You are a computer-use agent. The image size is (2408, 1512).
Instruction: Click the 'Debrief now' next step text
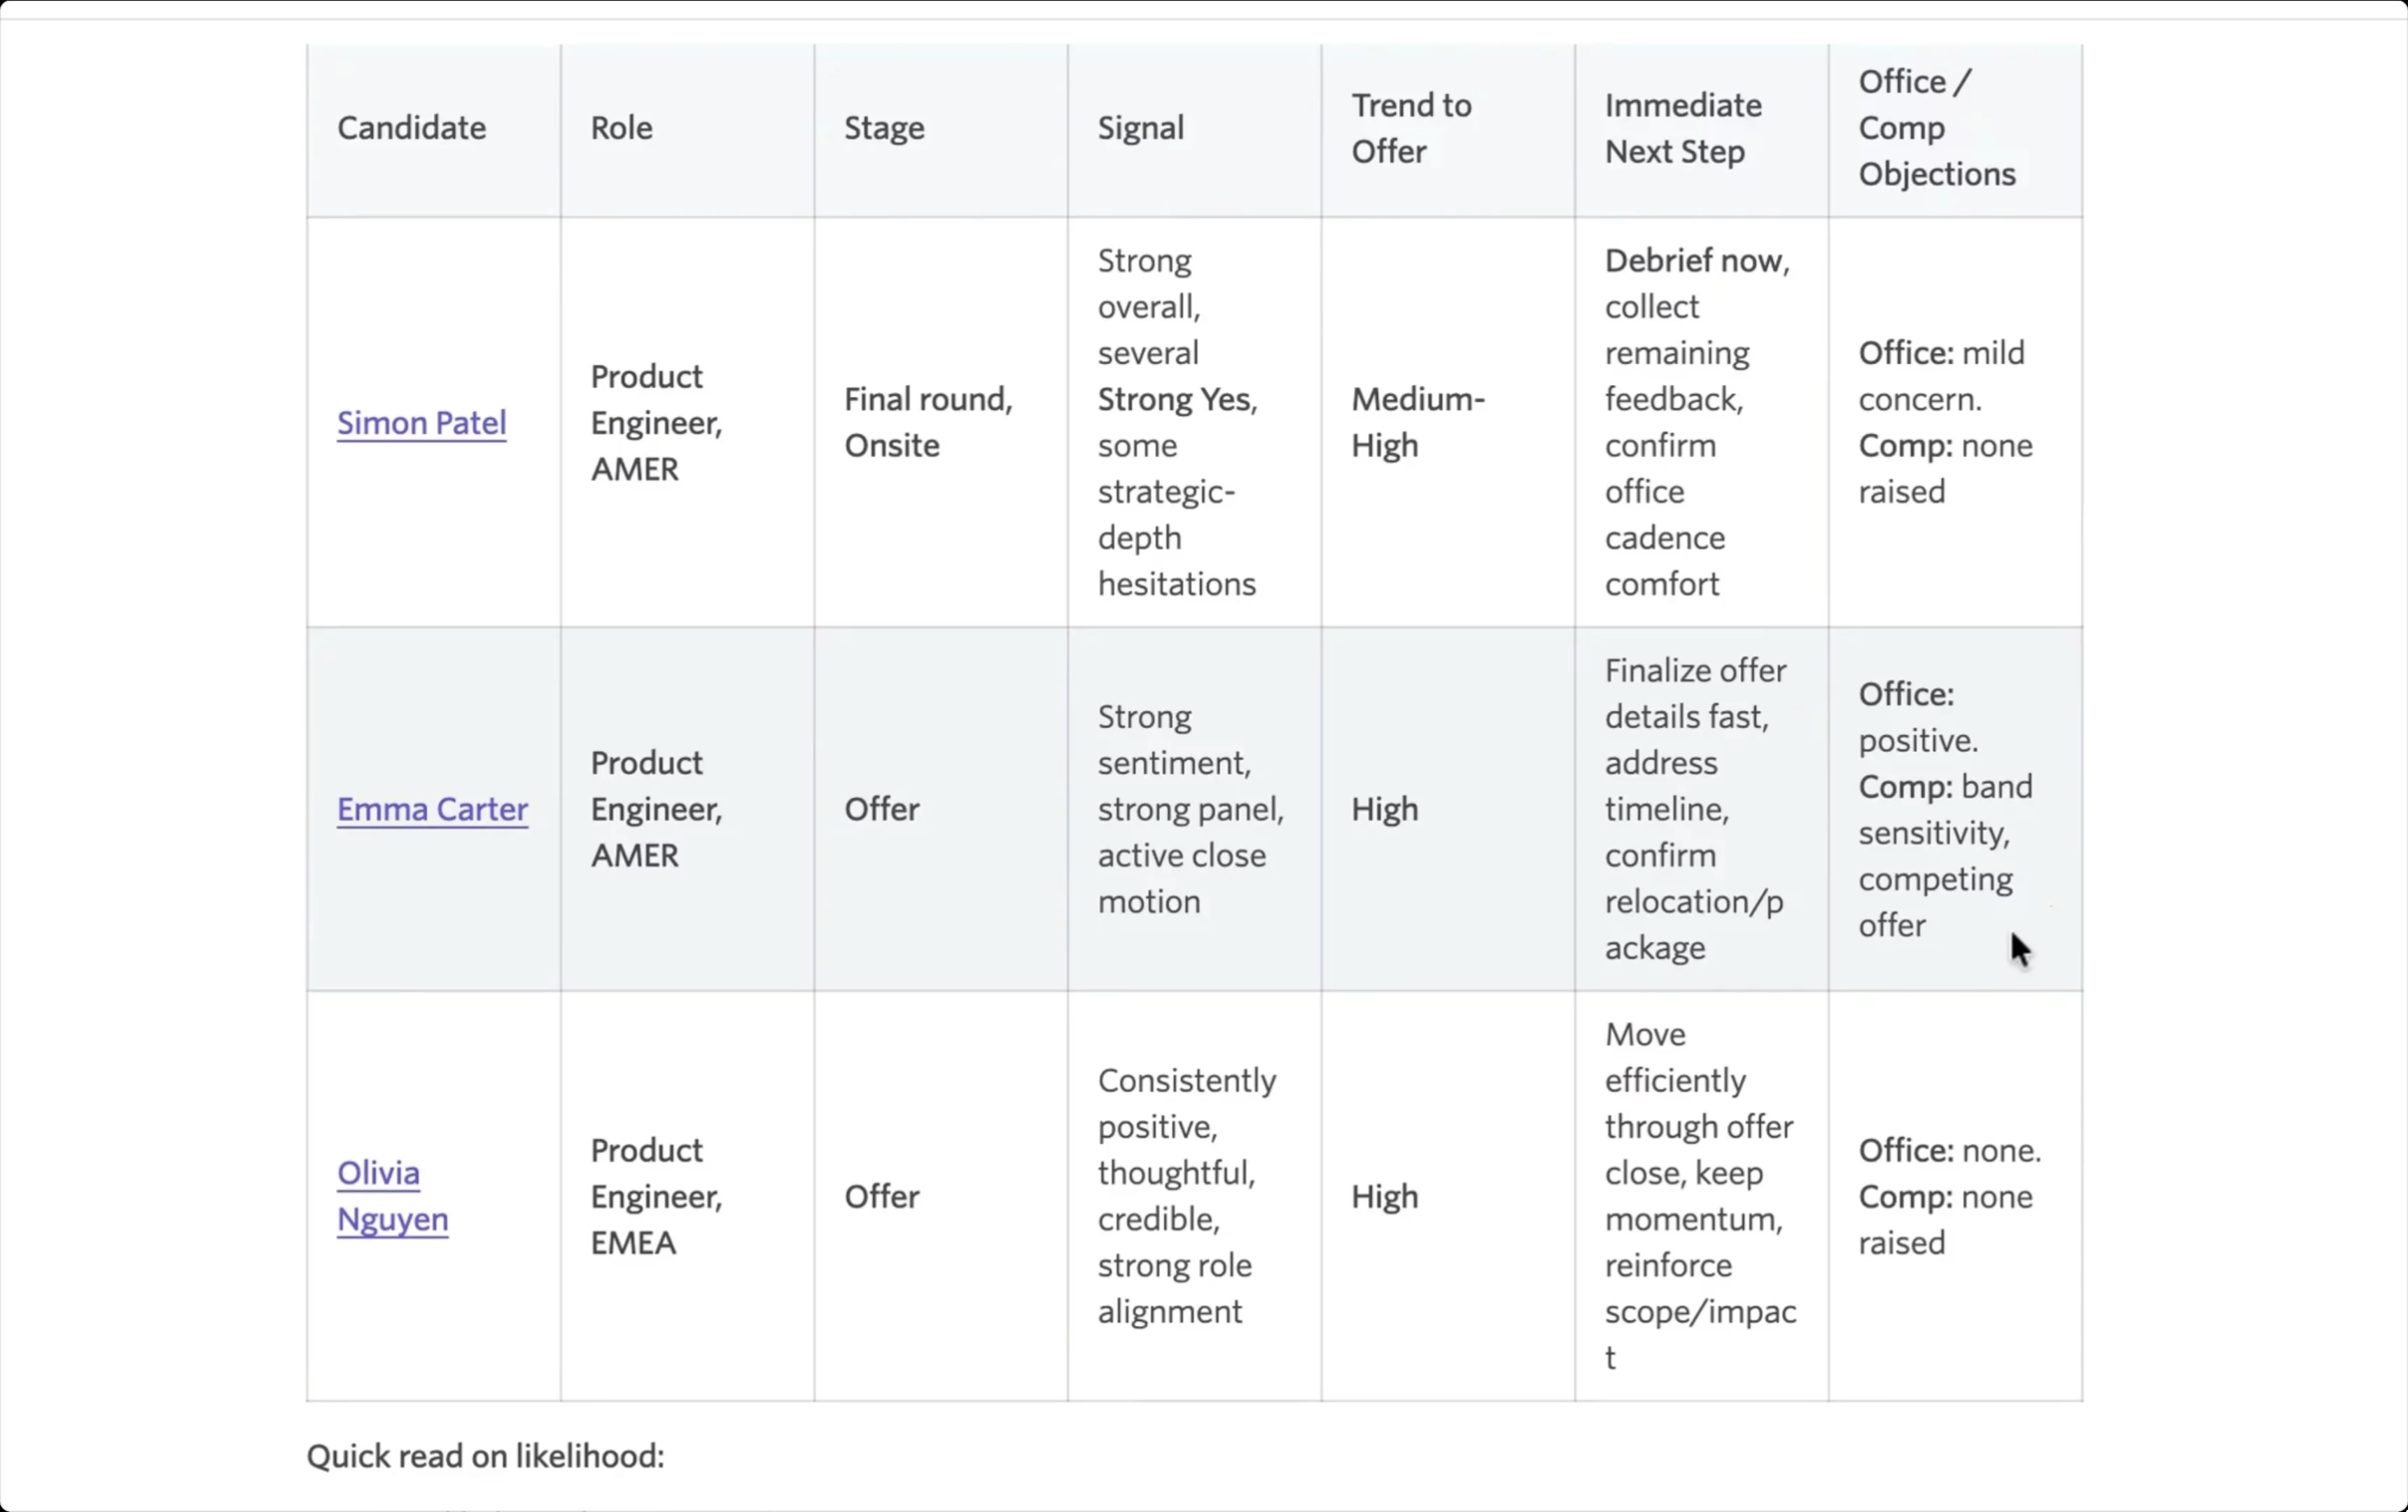pyautogui.click(x=1695, y=261)
